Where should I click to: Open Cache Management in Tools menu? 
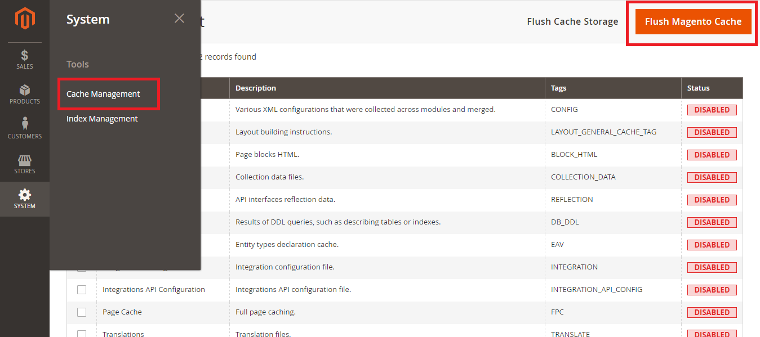[x=103, y=94]
